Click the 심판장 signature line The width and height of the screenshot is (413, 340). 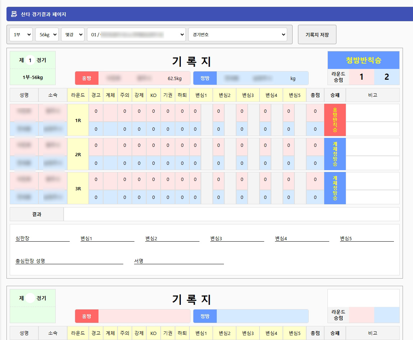tap(42, 239)
